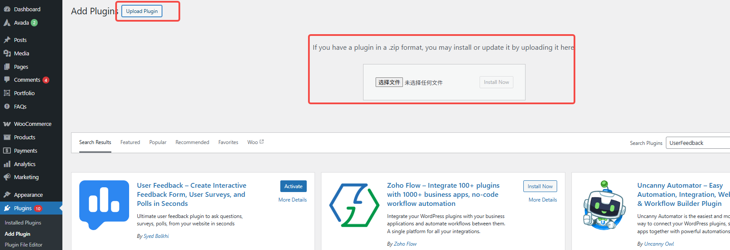Click the Dashboard gauge icon in sidebar
The image size is (730, 250).
point(7,9)
